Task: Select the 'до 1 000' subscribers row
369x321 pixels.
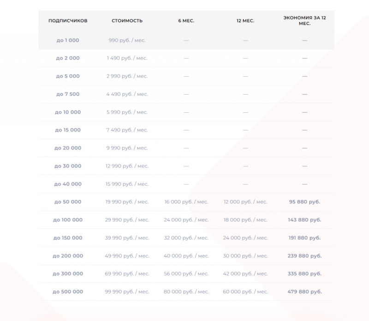Action: [186, 40]
